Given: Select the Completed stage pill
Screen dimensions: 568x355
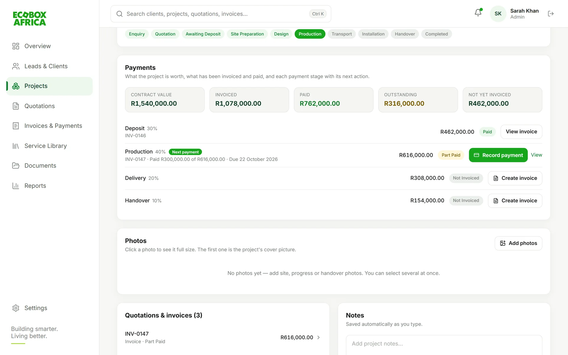Looking at the screenshot, I should 436,34.
